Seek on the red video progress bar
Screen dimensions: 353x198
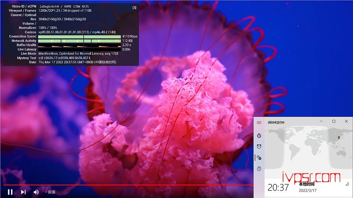(128, 185)
